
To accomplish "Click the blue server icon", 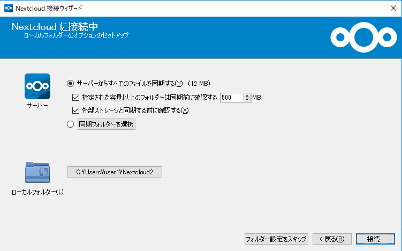I will click(37, 86).
